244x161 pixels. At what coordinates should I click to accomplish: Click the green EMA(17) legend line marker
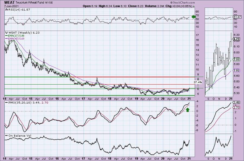(7, 36)
